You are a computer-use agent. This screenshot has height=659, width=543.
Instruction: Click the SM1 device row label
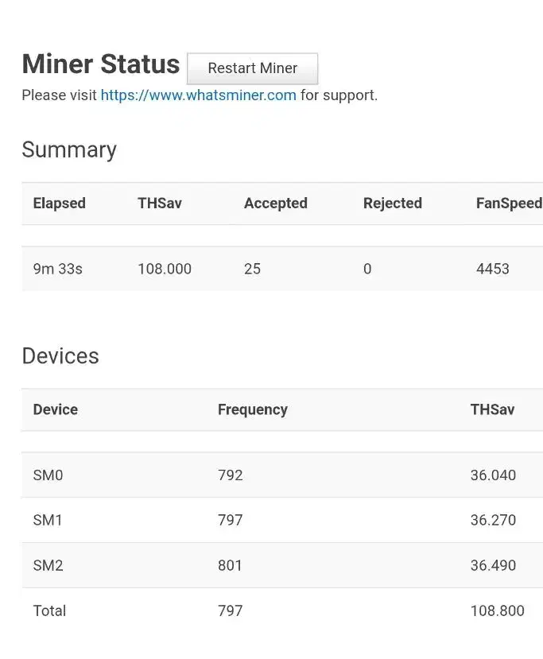click(48, 521)
